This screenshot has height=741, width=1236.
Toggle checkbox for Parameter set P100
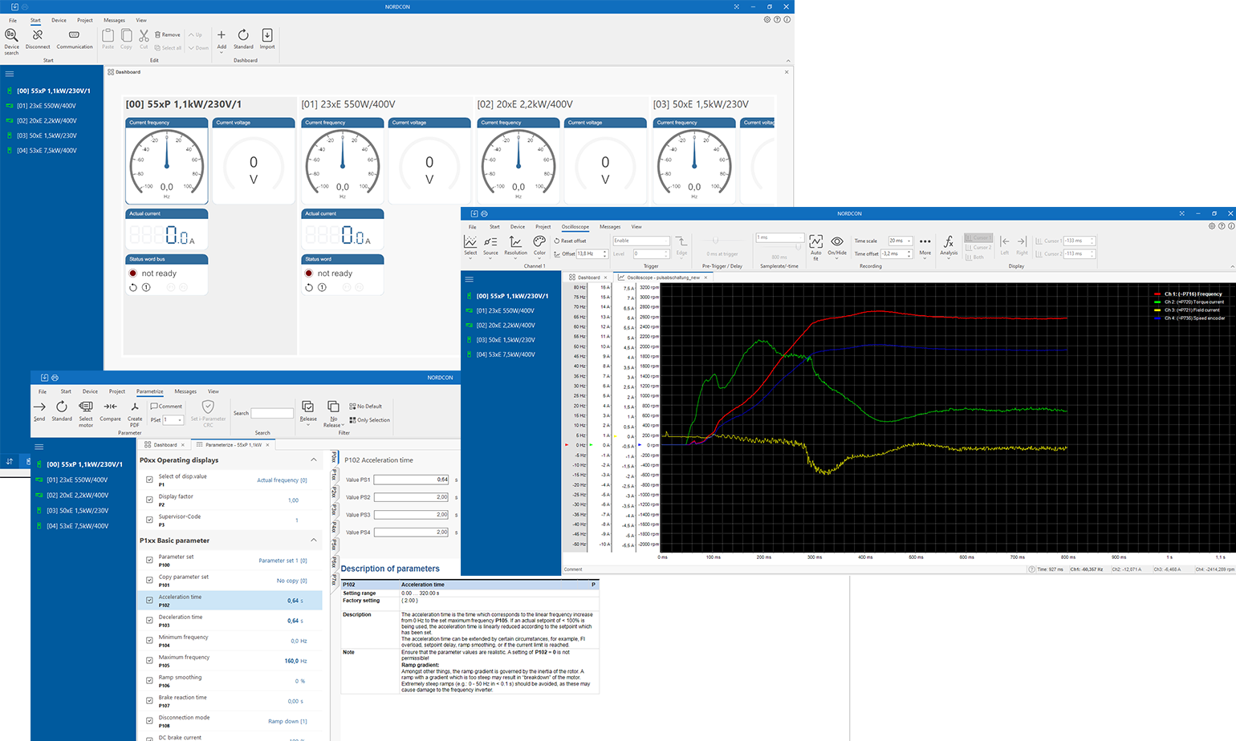[149, 560]
